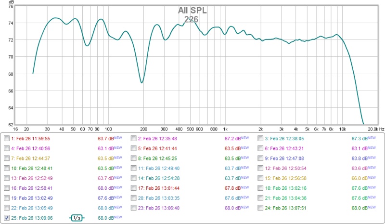Select checkbox of 14: Feb 26 12:54:28

click(x=134, y=178)
